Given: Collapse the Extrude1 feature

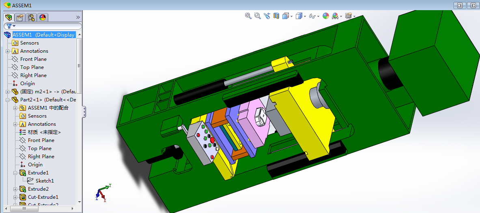Looking at the screenshot, I should coord(15,173).
